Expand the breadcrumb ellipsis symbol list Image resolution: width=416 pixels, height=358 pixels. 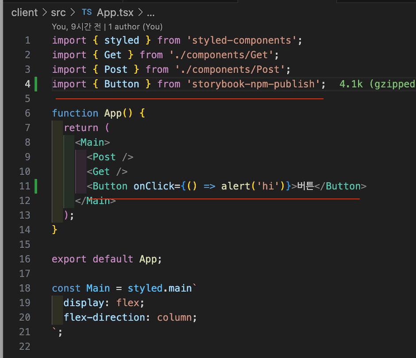pos(150,12)
